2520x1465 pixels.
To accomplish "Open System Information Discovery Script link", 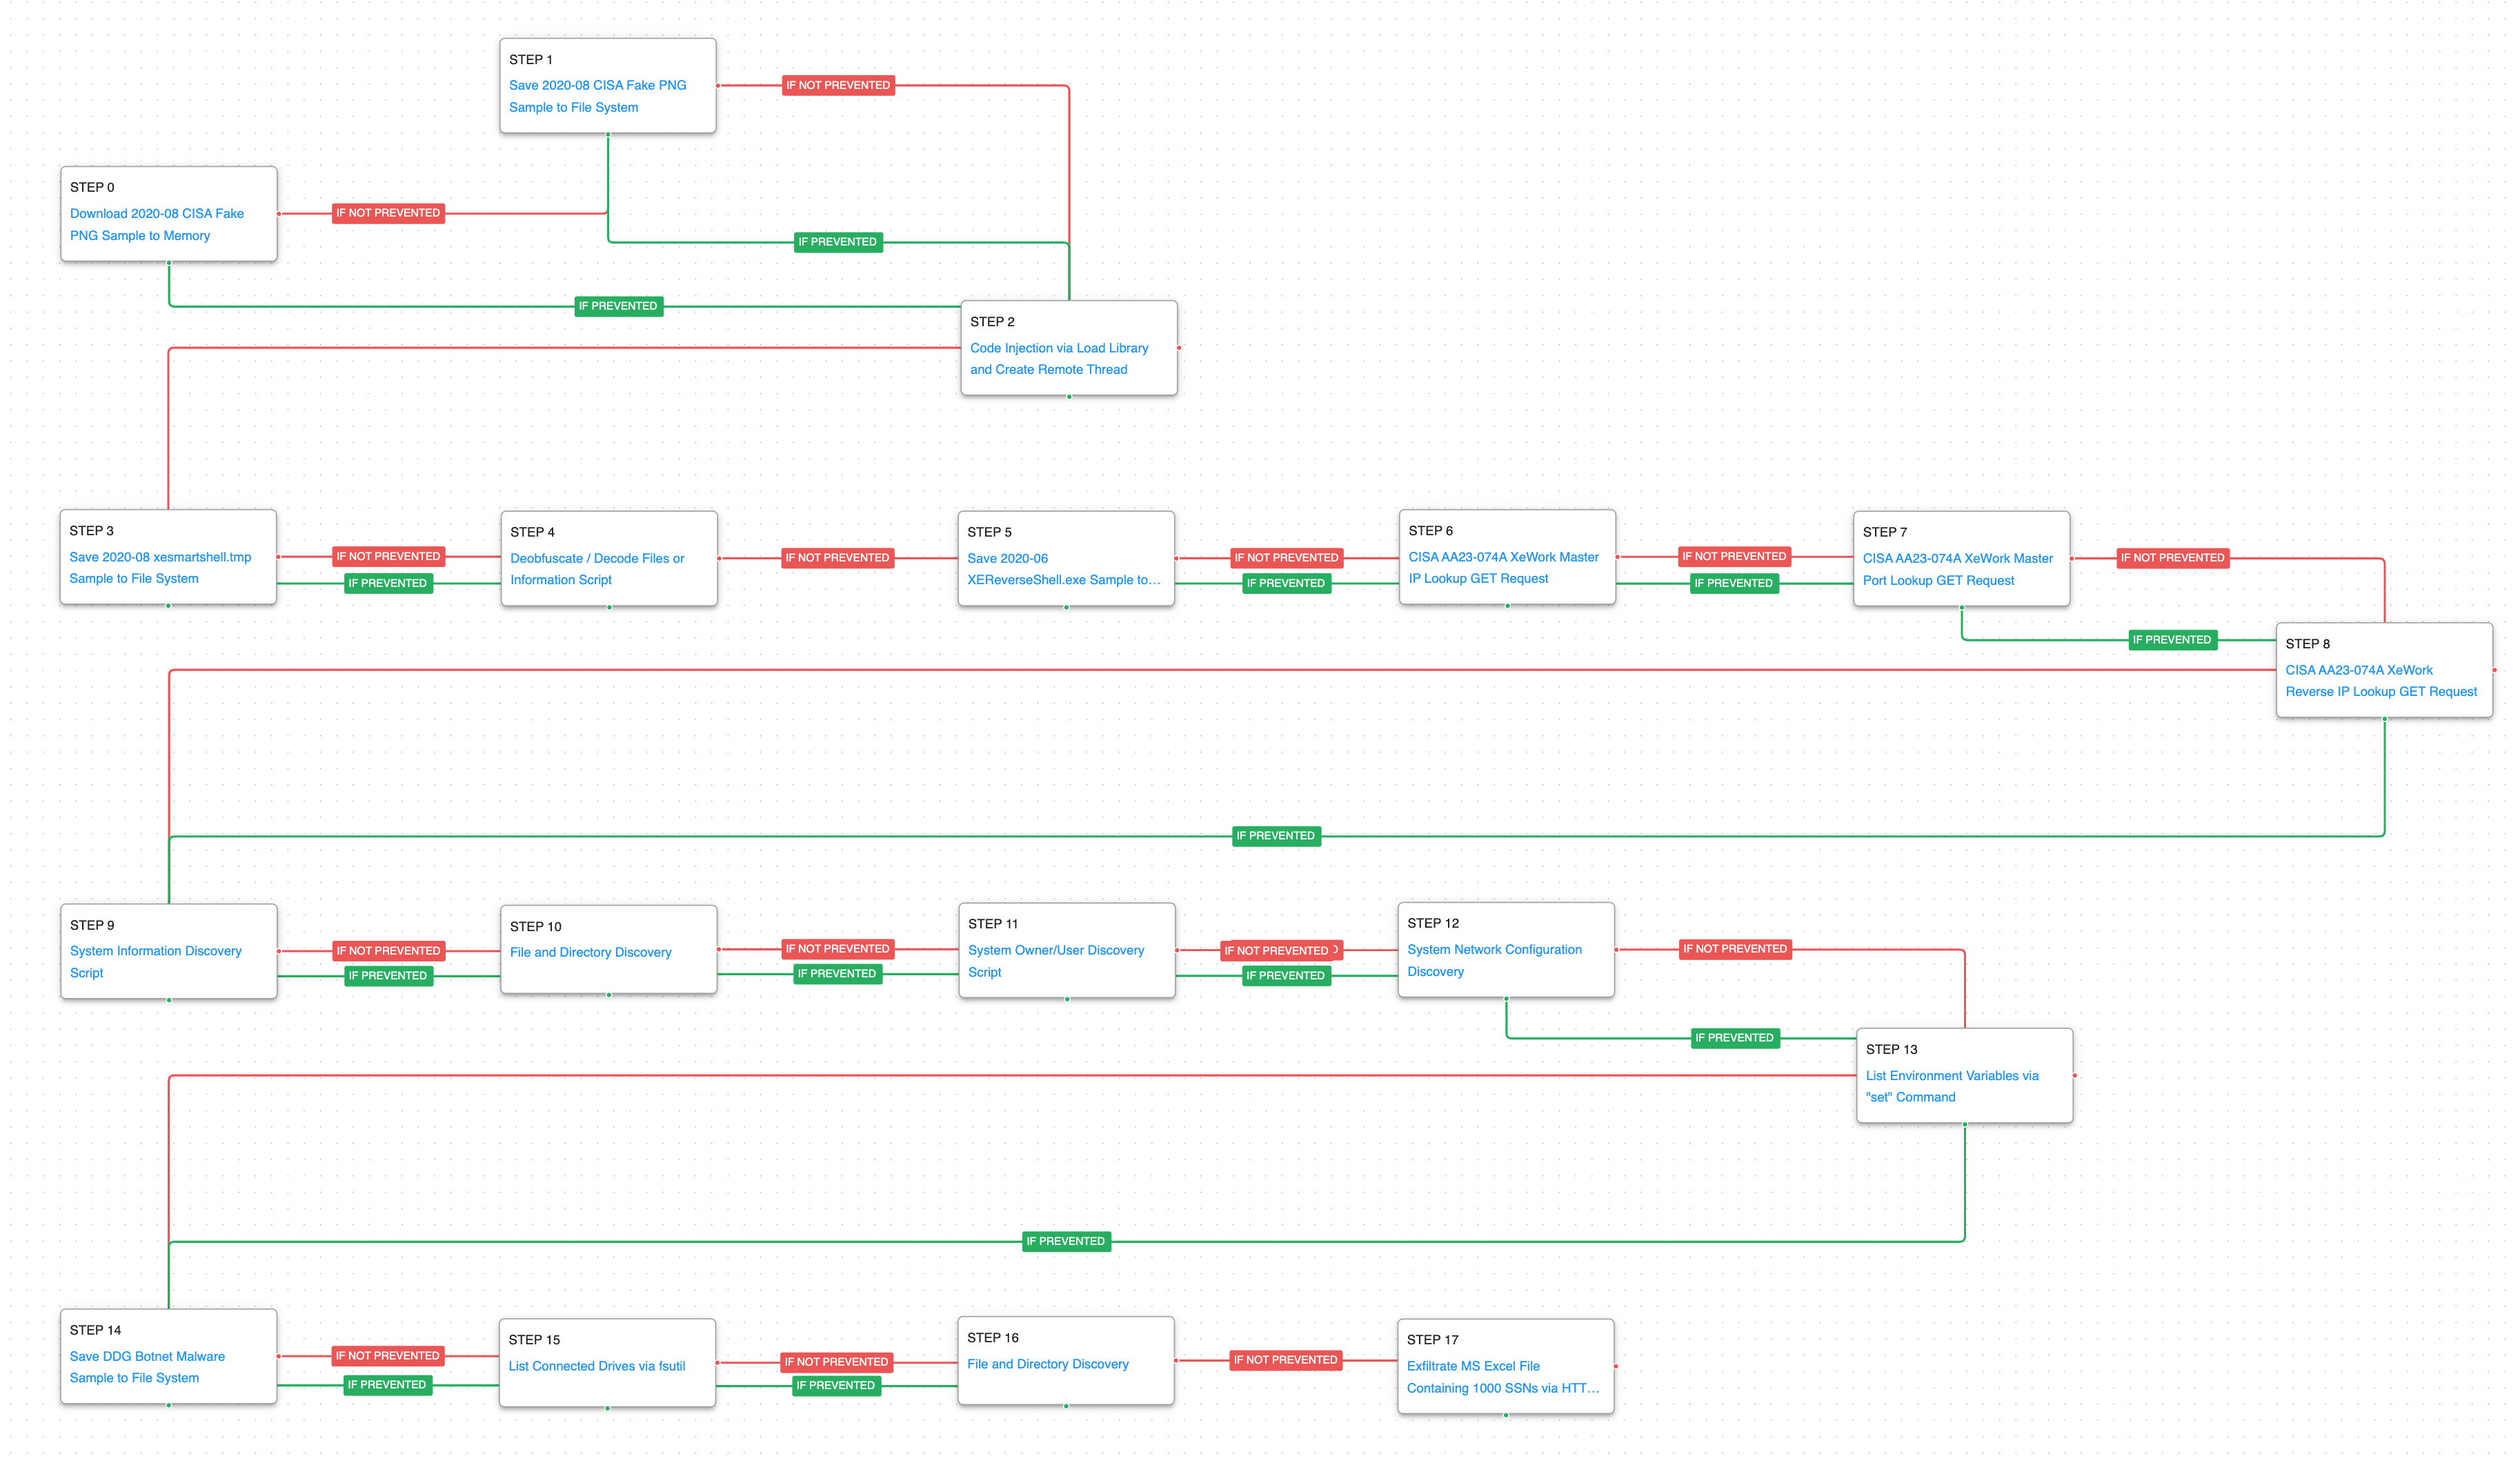I will point(155,951).
